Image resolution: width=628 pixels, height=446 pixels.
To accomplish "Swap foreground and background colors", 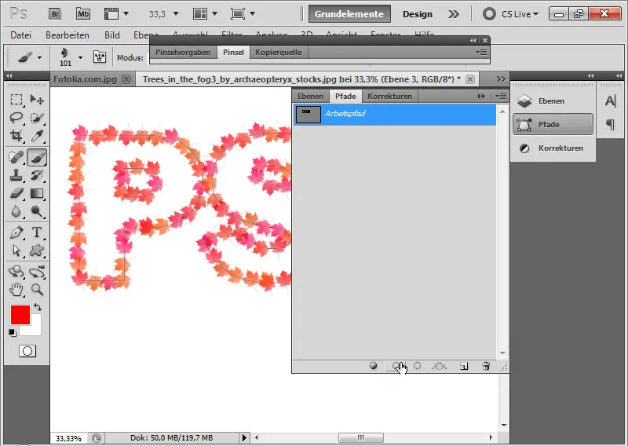I will coord(38,307).
